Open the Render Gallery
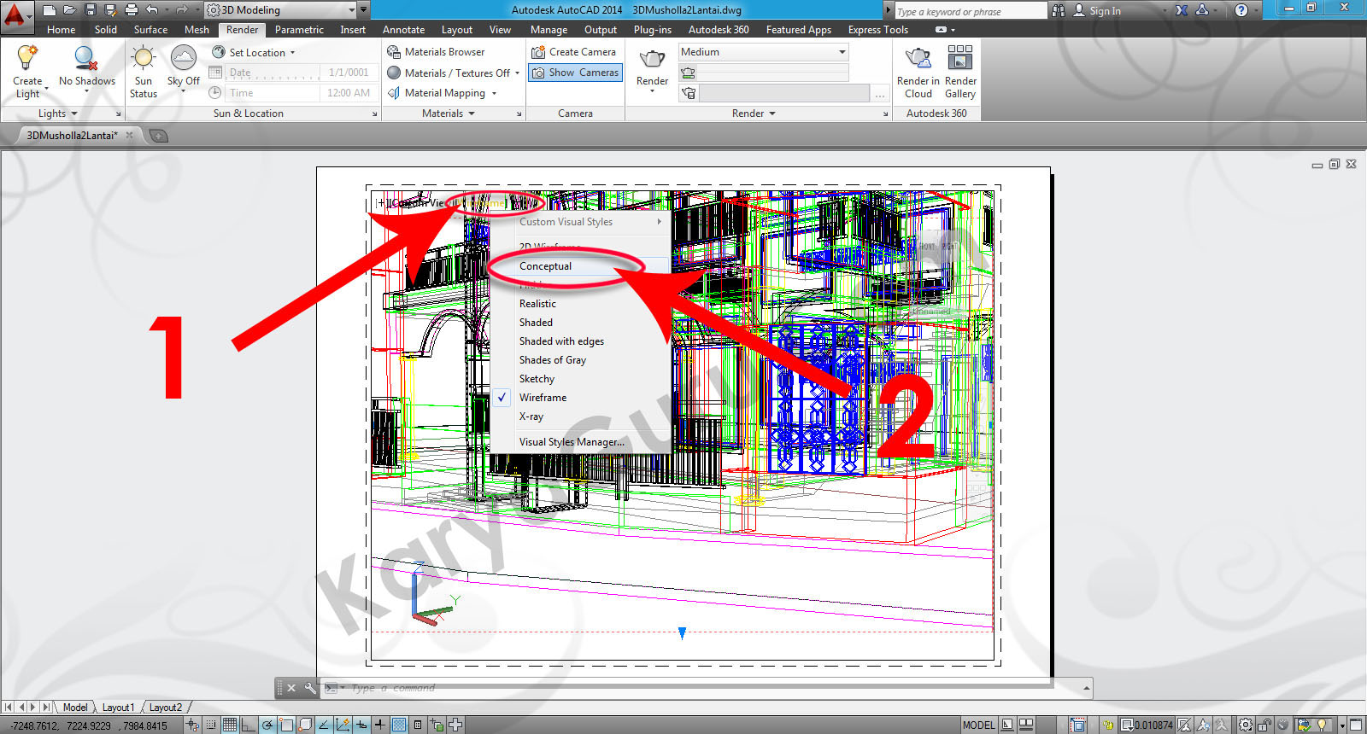The image size is (1367, 734). [960, 59]
